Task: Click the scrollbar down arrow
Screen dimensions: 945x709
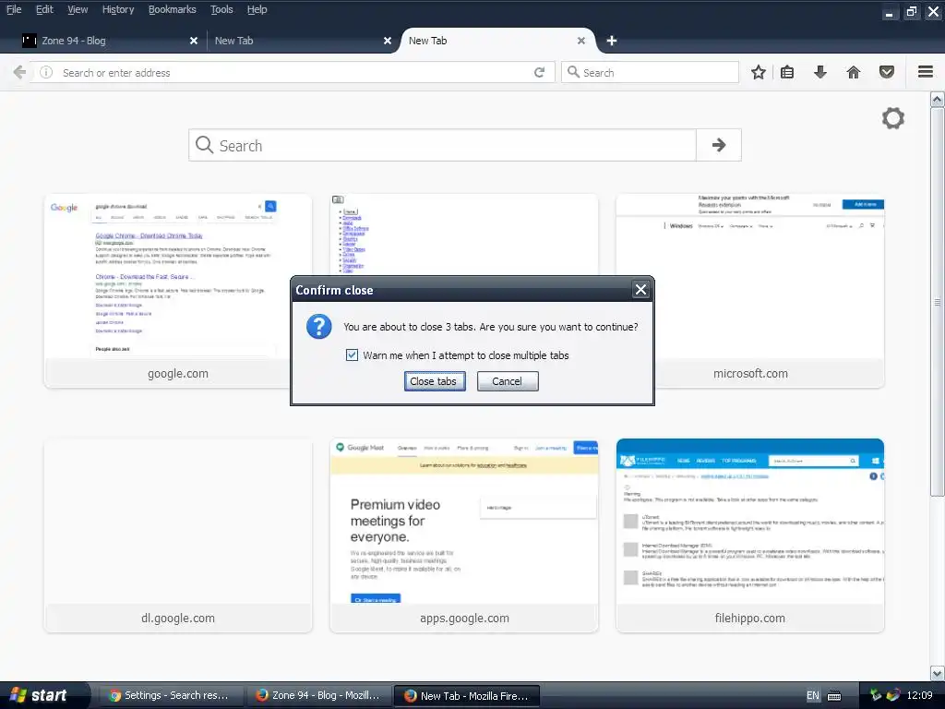Action: (938, 673)
